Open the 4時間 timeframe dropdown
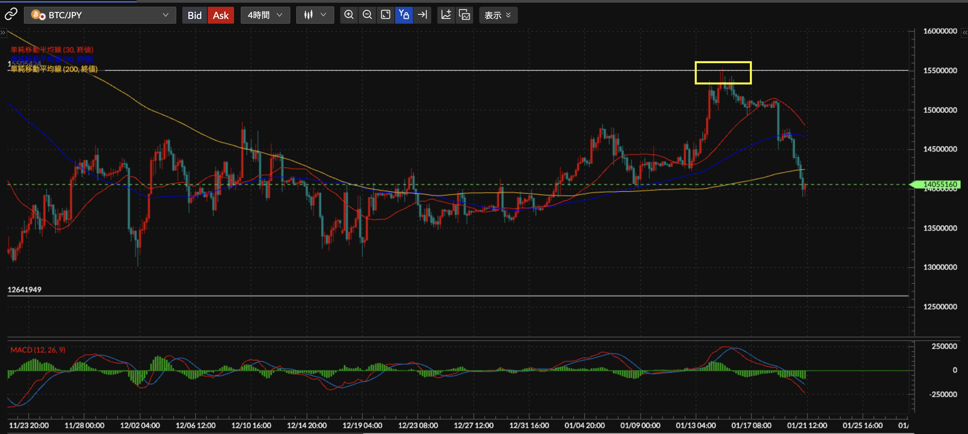This screenshot has width=968, height=434. tap(265, 16)
